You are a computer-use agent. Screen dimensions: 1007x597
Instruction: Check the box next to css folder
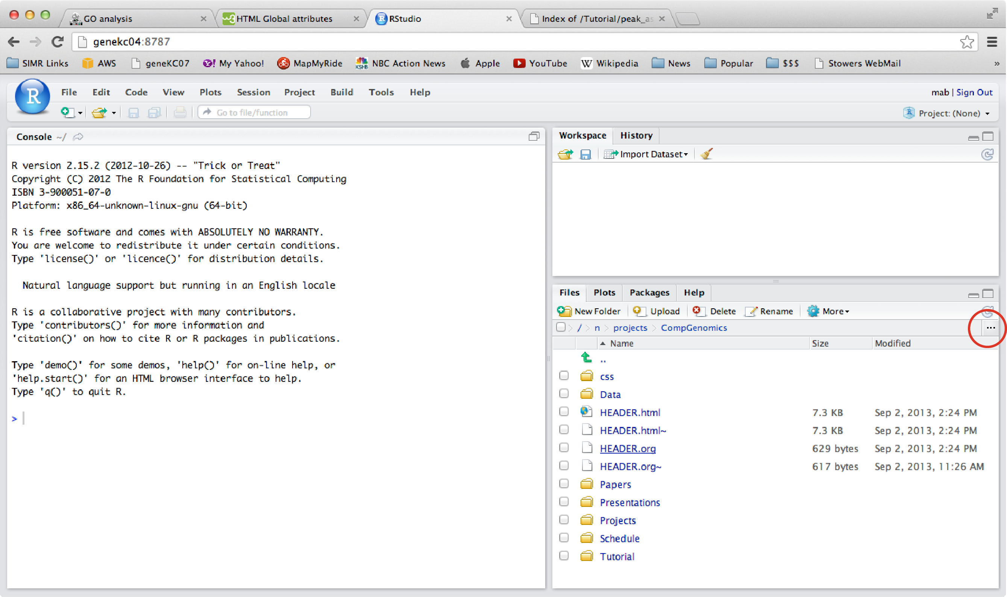564,376
